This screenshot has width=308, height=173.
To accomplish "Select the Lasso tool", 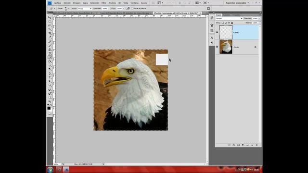I will pyautogui.click(x=50, y=25).
